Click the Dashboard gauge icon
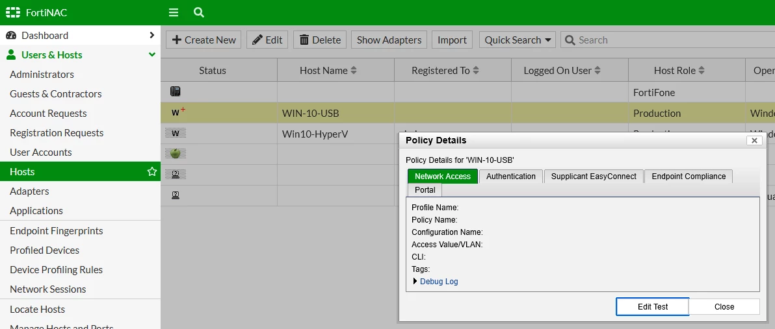 pos(11,36)
